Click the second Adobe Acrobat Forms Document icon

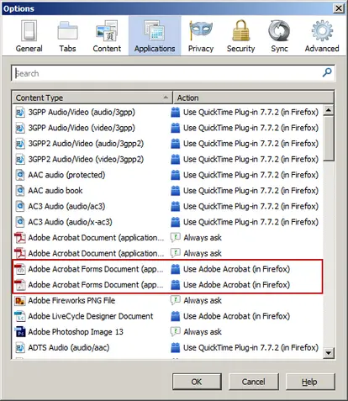pos(20,285)
